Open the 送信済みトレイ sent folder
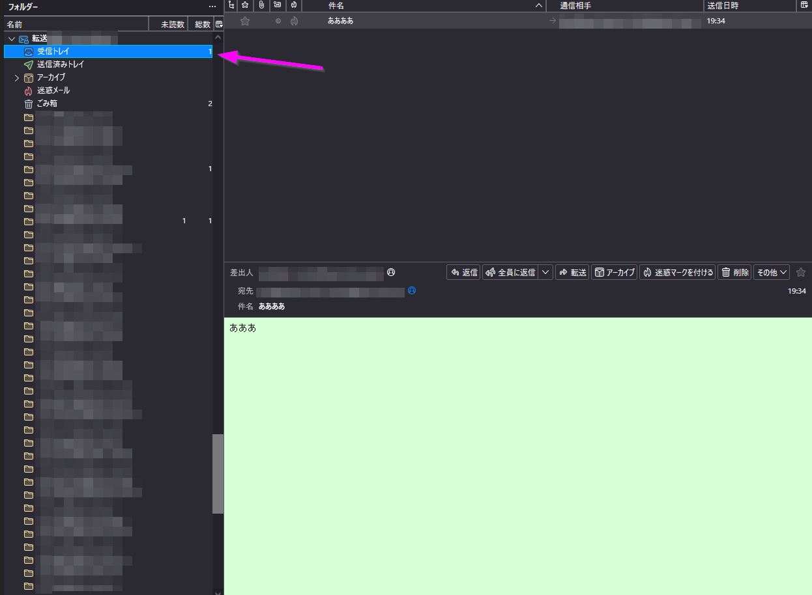The width and height of the screenshot is (812, 595). click(x=60, y=64)
